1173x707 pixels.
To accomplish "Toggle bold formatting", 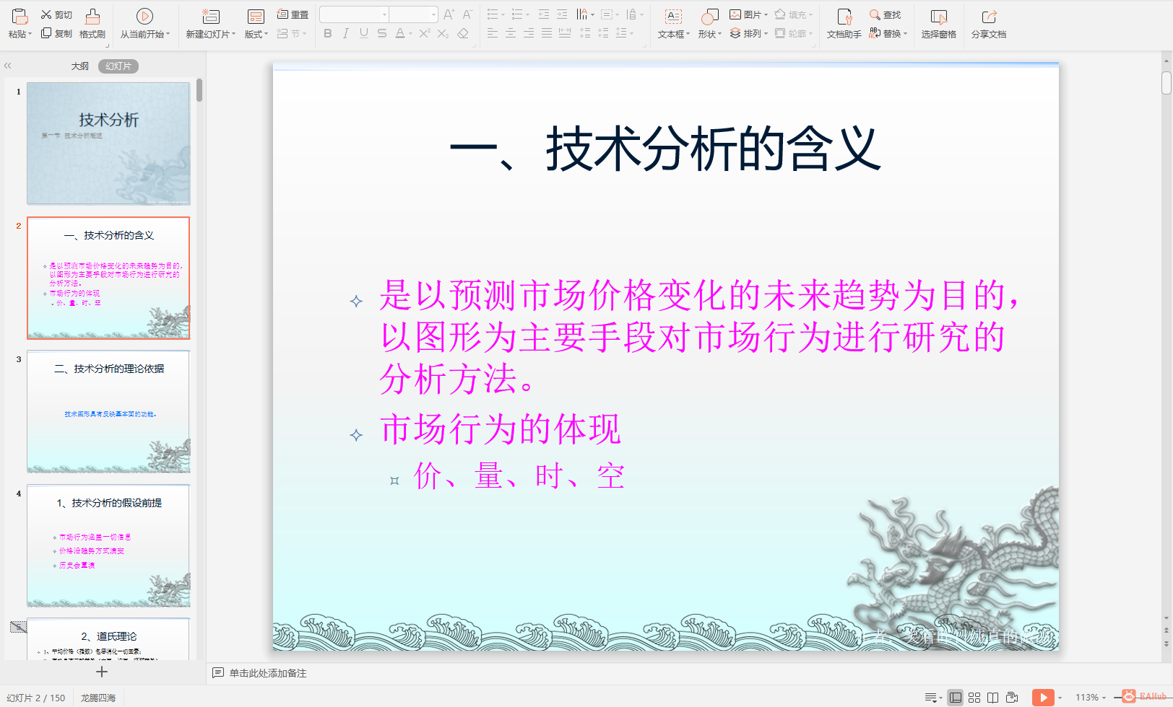I will tap(327, 33).
